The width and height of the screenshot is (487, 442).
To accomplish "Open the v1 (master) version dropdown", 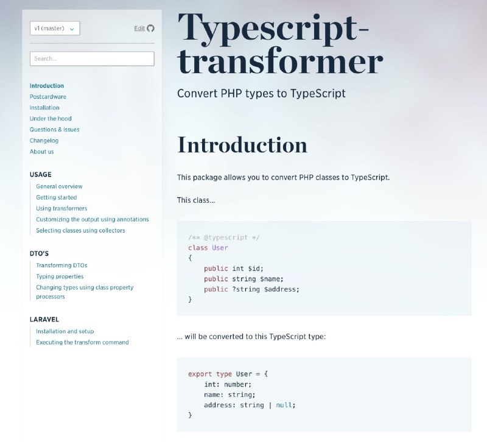I will click(x=55, y=28).
